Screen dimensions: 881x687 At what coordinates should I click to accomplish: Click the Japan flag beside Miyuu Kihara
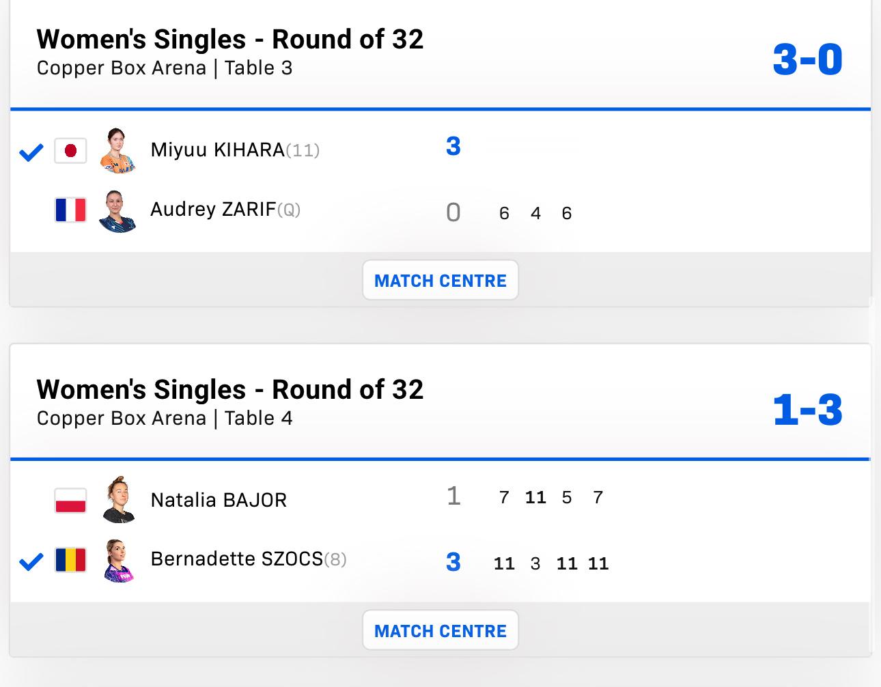pos(70,151)
